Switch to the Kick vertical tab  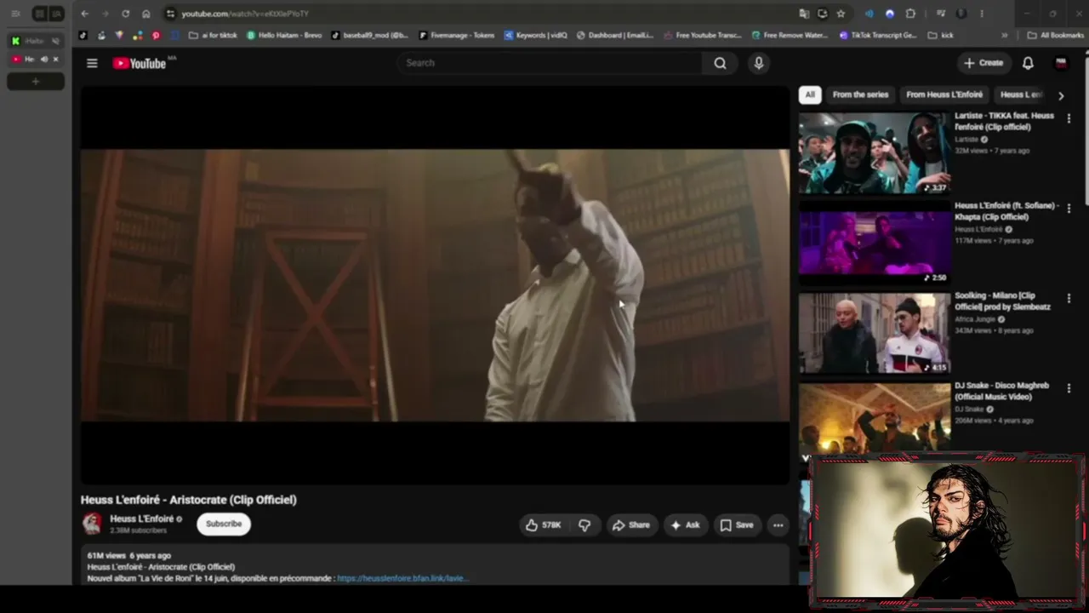click(35, 41)
